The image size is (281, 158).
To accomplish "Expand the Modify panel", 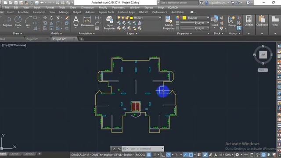I will coord(56,33).
